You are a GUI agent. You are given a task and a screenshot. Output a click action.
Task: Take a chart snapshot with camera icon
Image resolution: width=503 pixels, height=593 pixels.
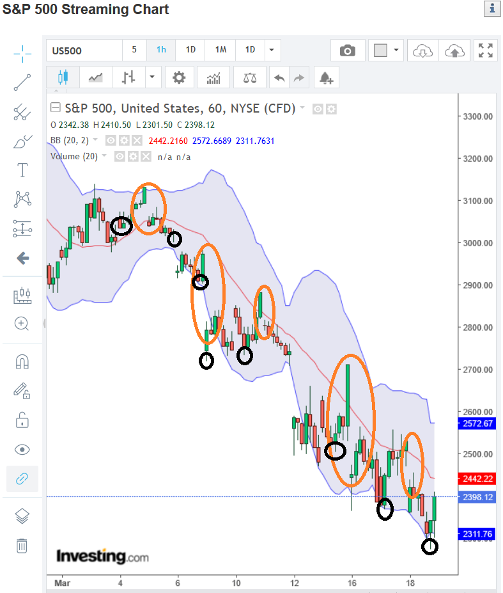click(x=348, y=51)
